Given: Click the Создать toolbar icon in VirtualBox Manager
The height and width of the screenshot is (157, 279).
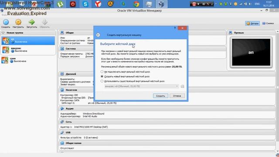Looking at the screenshot, I should [x=6, y=24].
